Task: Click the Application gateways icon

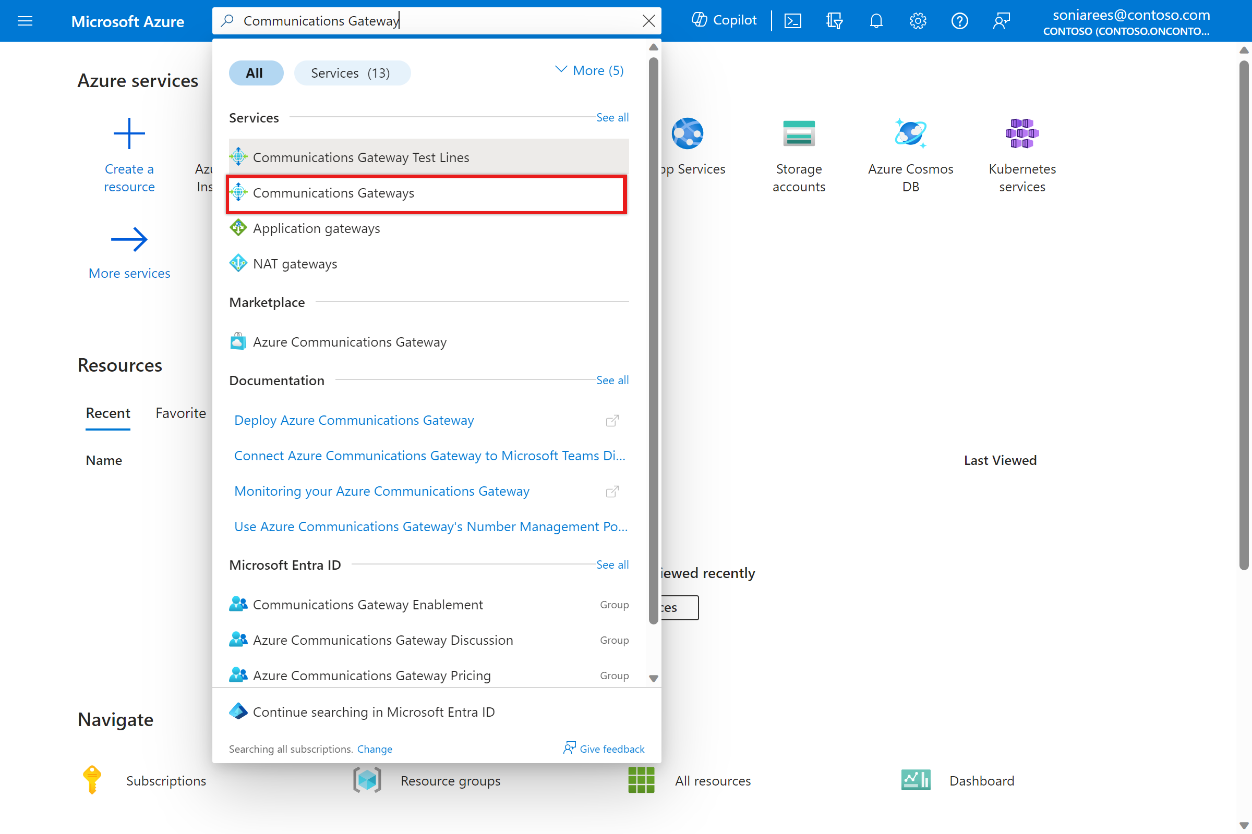Action: pyautogui.click(x=238, y=227)
